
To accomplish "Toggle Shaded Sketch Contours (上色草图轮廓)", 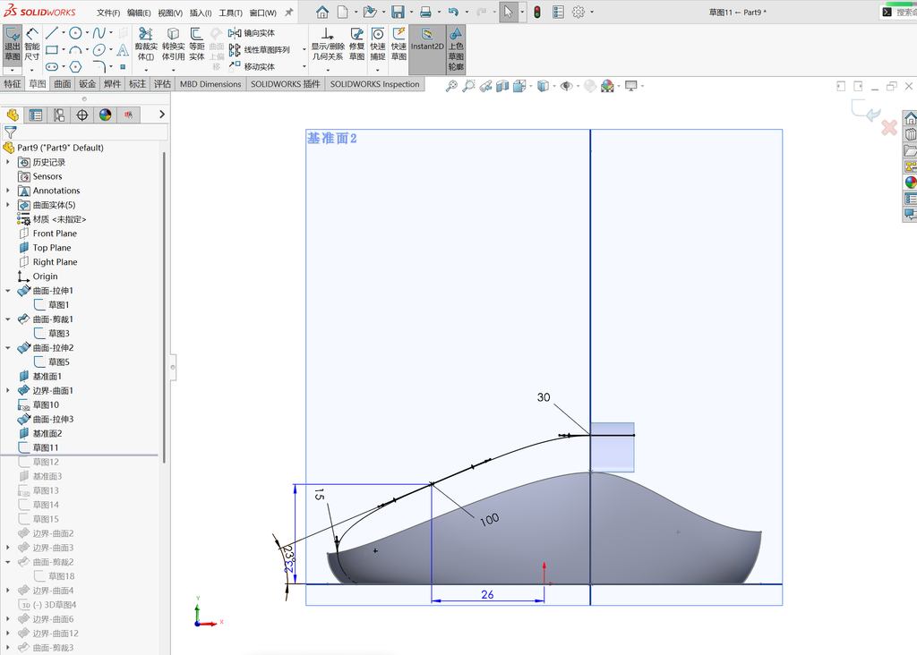I will tap(456, 49).
